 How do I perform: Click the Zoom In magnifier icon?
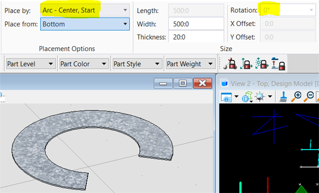click(296, 97)
